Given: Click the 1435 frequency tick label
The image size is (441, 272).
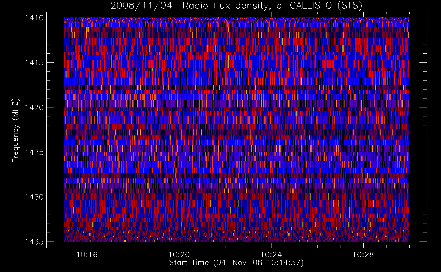Looking at the screenshot, I should point(34,242).
